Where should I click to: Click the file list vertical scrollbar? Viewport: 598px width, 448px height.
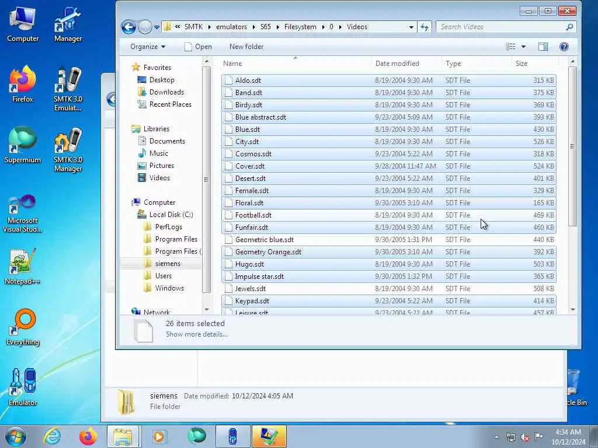click(572, 146)
